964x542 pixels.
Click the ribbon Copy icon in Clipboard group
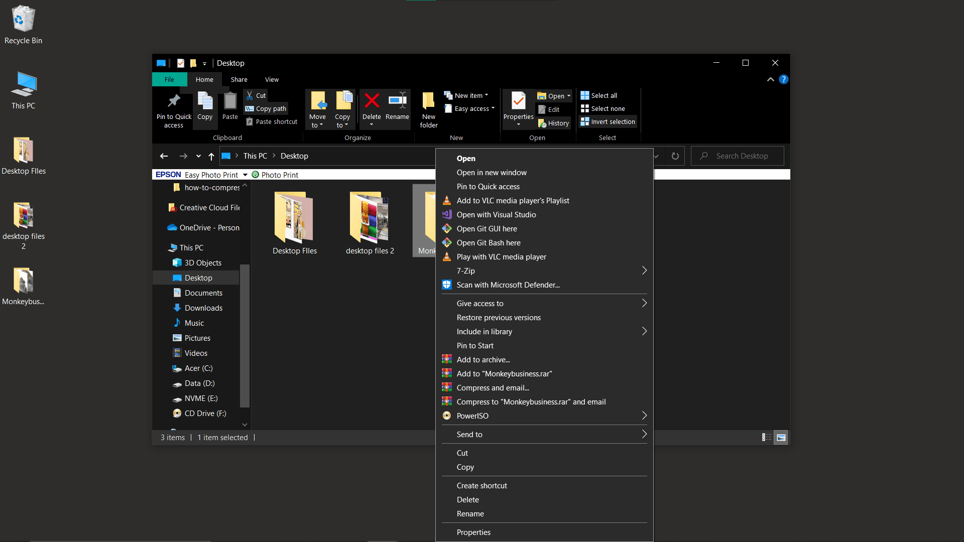click(x=205, y=101)
